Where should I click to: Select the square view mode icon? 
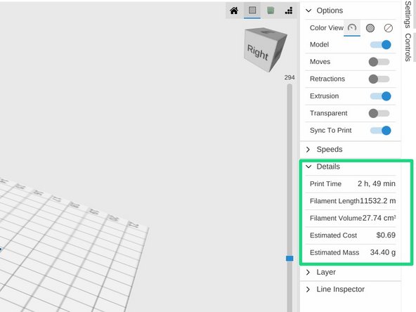tap(252, 11)
